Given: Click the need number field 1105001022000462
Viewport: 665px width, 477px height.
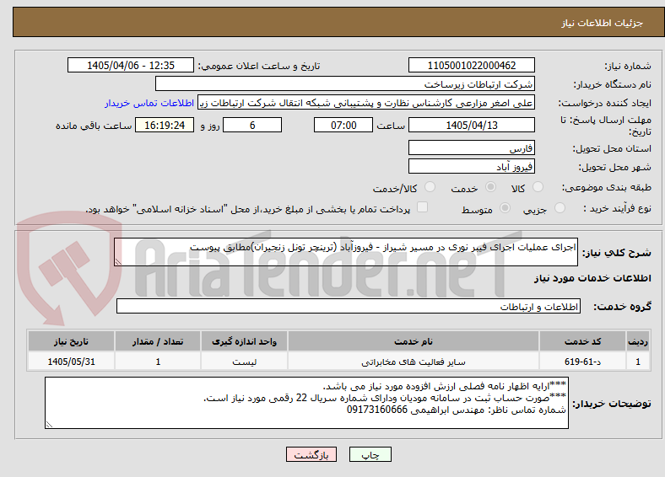Looking at the screenshot, I should click(x=472, y=65).
